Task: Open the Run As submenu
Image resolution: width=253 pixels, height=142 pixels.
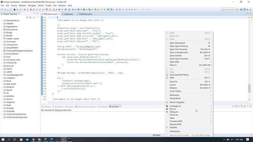Action: (x=189, y=109)
